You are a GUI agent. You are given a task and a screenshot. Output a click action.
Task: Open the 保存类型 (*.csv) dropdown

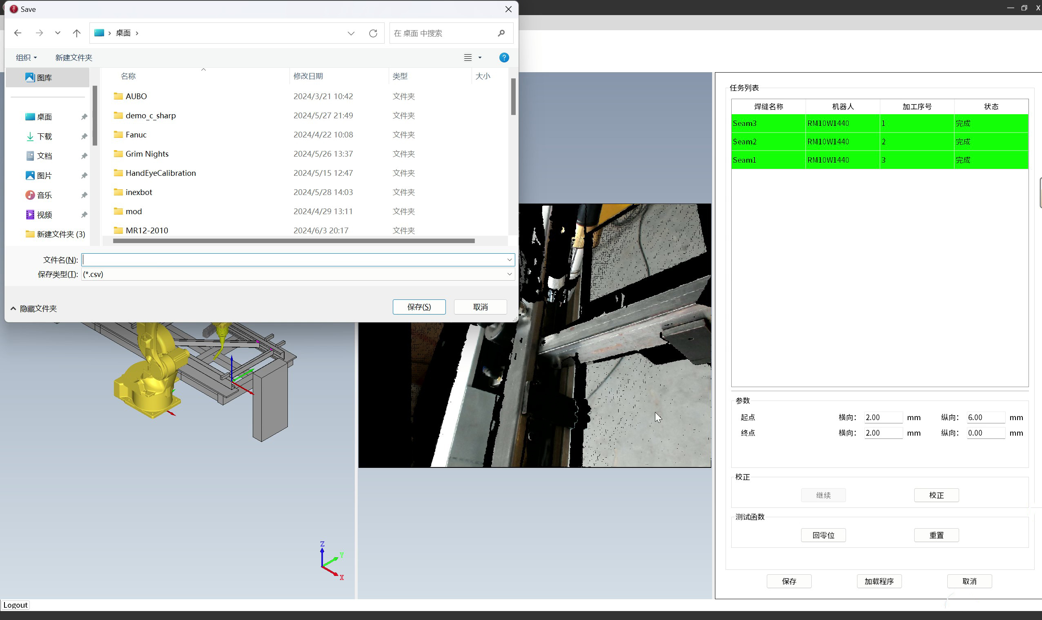tap(298, 275)
